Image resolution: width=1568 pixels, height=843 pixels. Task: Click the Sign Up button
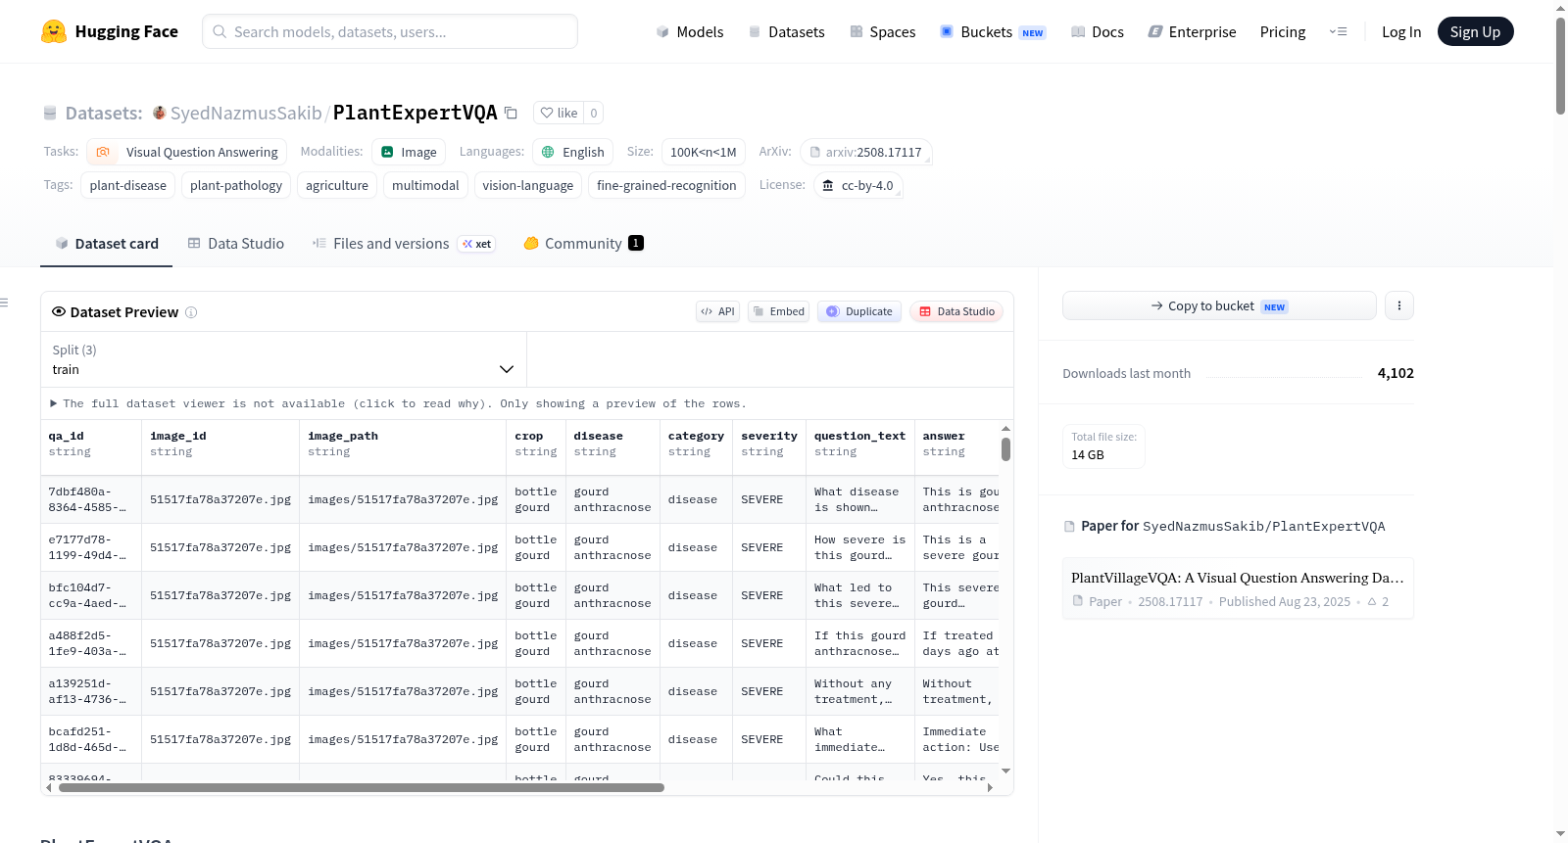point(1475,31)
